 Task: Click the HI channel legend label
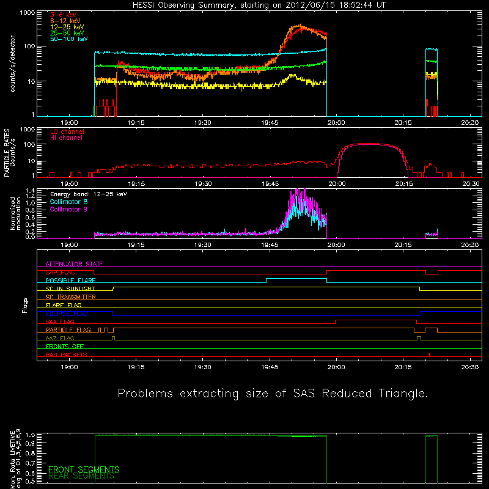pyautogui.click(x=66, y=138)
